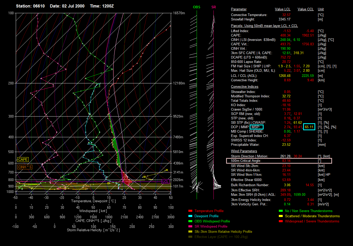Click the yellow CAPE label box
The height and width of the screenshot is (246, 353).
[x=23, y=160]
